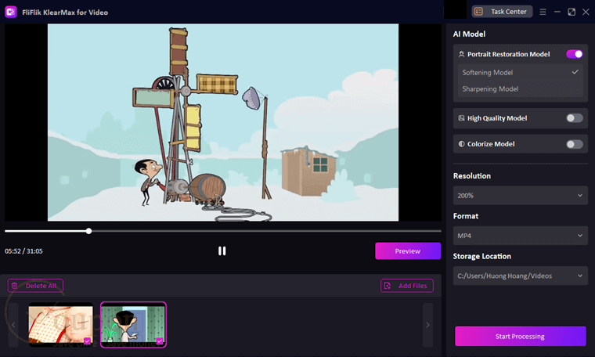Open the Format MP4 dropdown

(x=520, y=236)
